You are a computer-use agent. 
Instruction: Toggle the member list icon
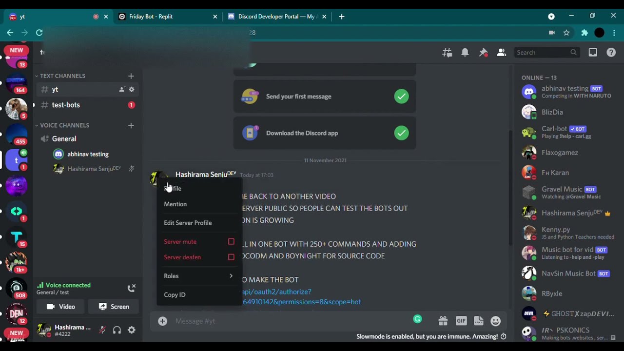point(501,53)
